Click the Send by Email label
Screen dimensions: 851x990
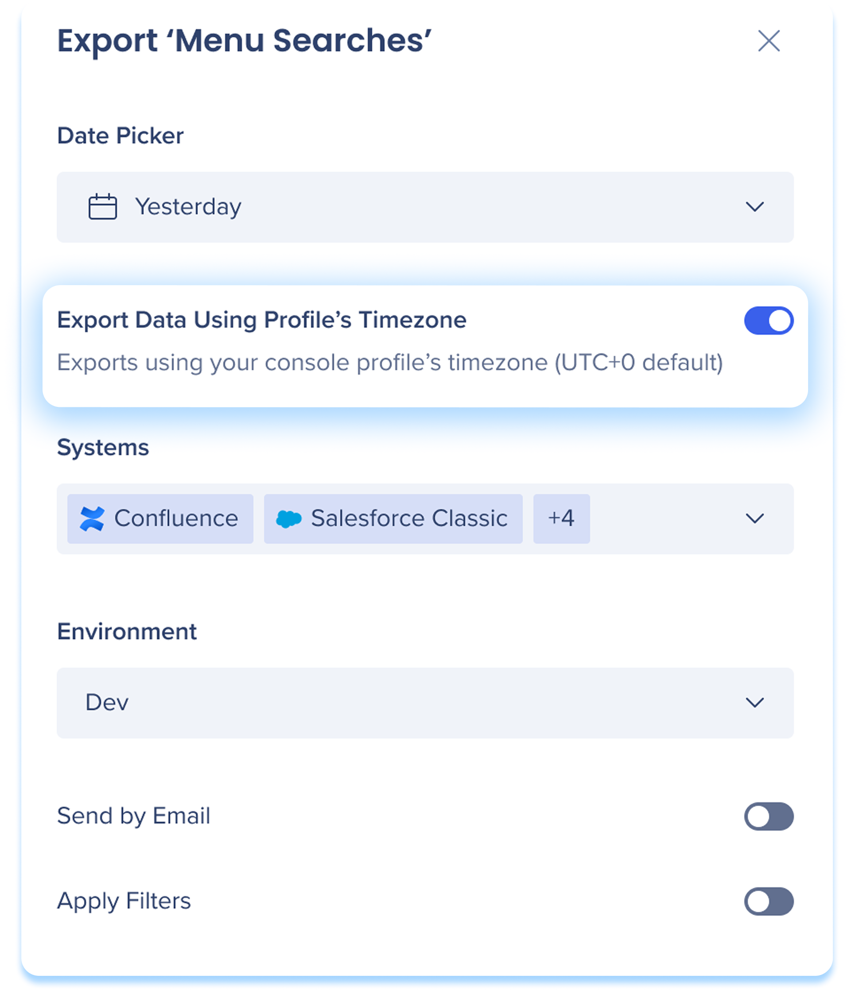(x=133, y=816)
